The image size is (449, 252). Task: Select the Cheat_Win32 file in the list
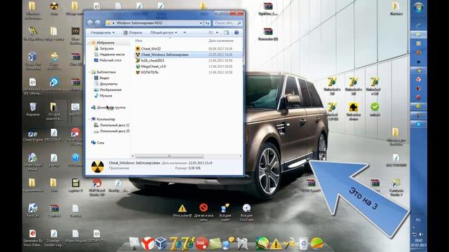click(151, 48)
